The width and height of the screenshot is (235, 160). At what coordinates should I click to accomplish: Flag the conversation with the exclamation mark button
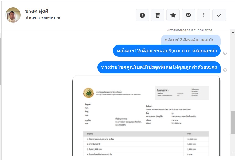pos(204,15)
